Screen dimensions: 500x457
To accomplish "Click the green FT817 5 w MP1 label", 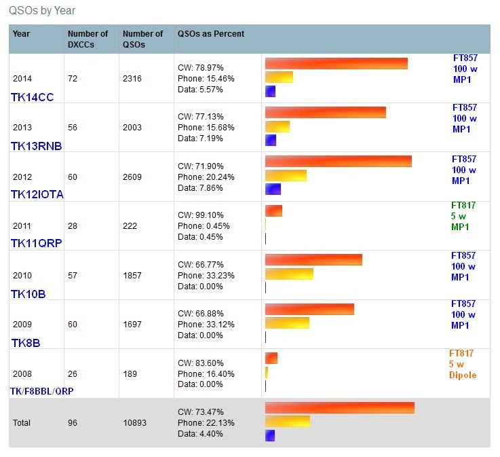I will point(463,216).
